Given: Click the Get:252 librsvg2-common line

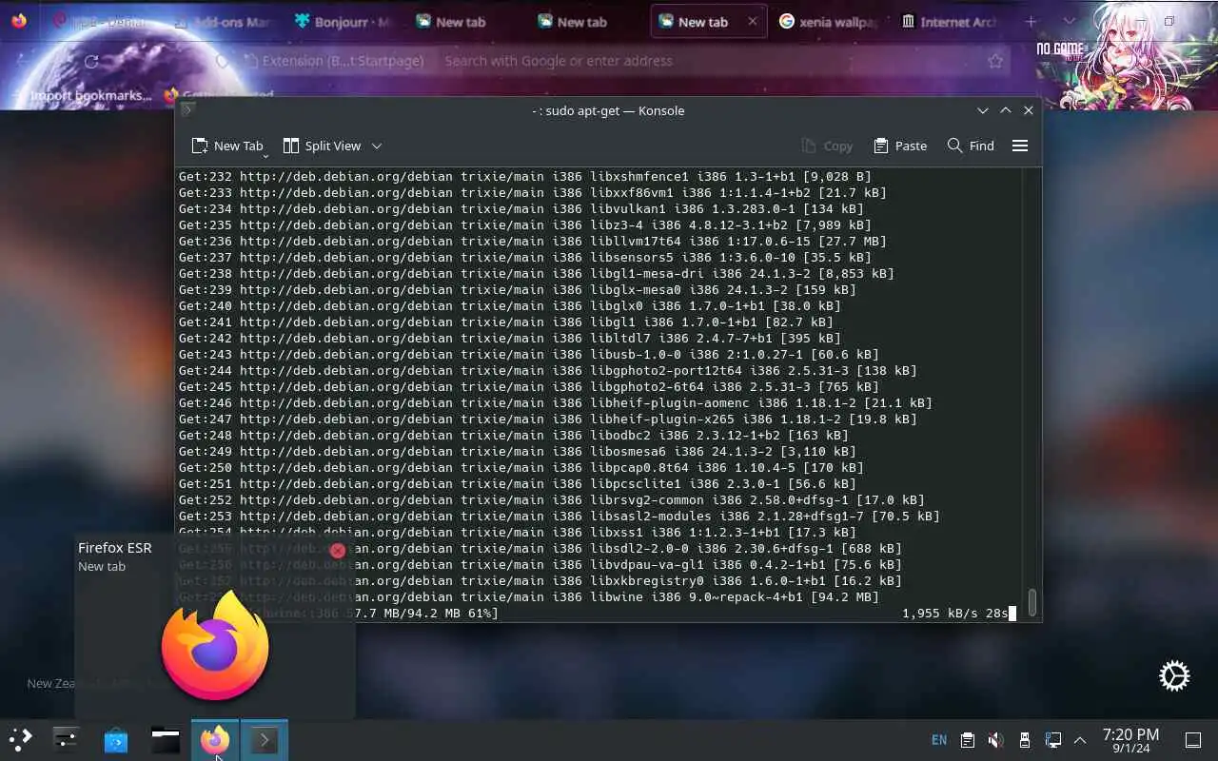Looking at the screenshot, I should pos(552,499).
